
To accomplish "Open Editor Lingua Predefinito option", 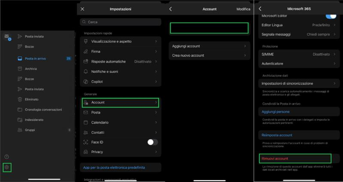I will pos(299,25).
